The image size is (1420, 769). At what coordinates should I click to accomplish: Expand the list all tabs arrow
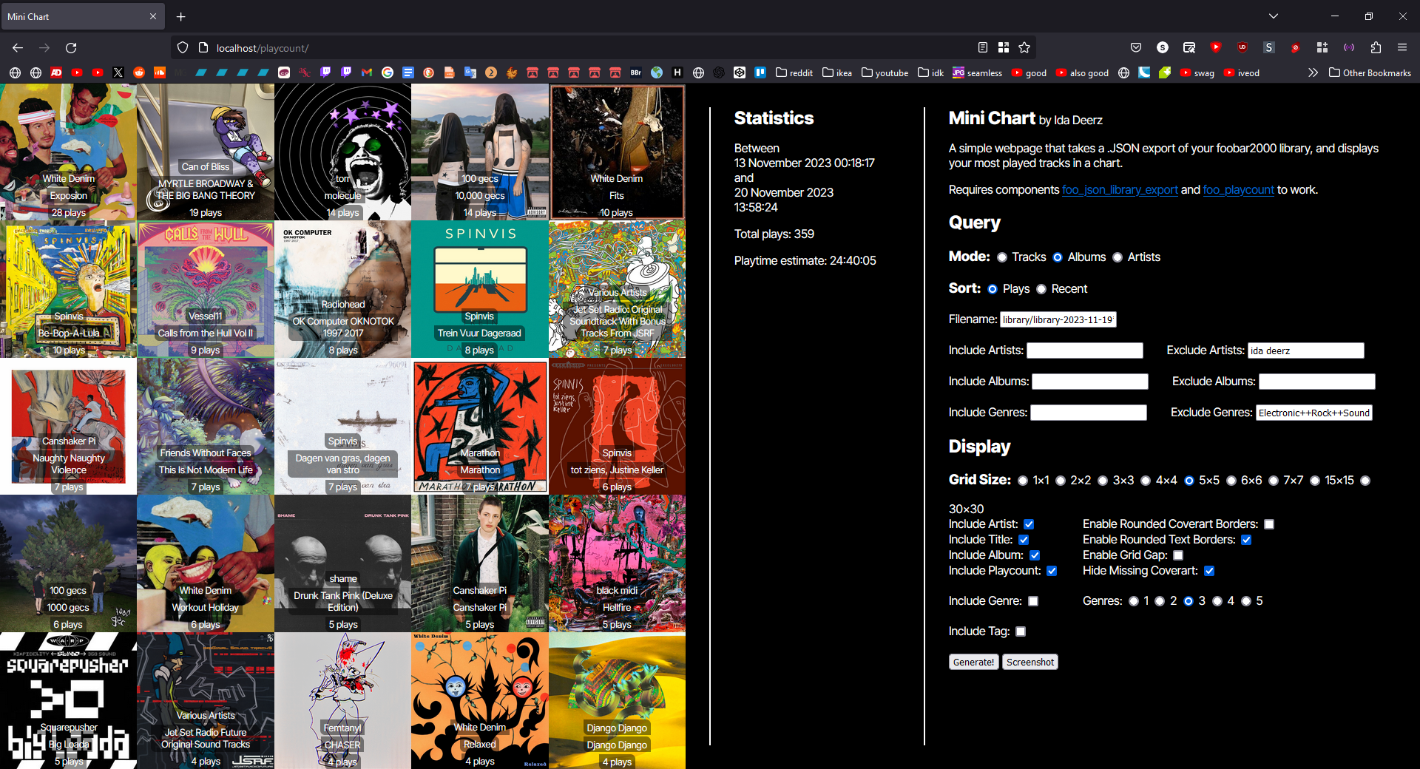(1273, 16)
